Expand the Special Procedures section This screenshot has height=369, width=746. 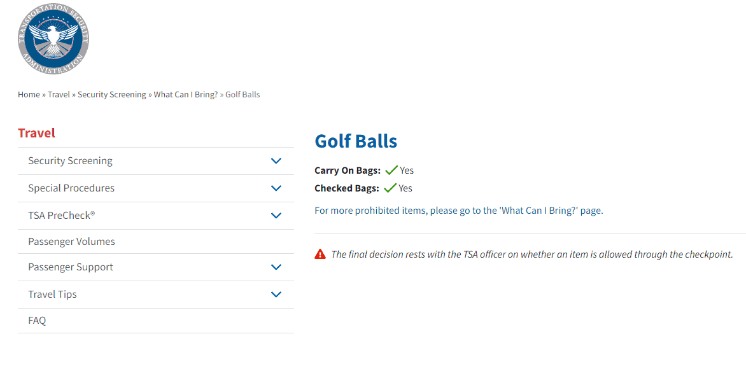(276, 188)
